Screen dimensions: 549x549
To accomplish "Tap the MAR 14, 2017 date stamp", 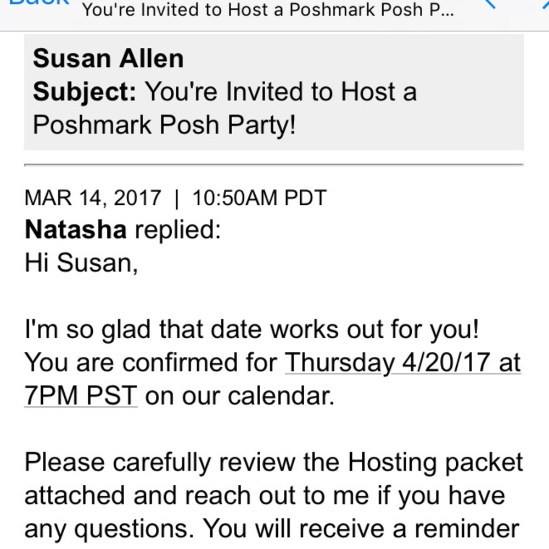I will tap(93, 198).
